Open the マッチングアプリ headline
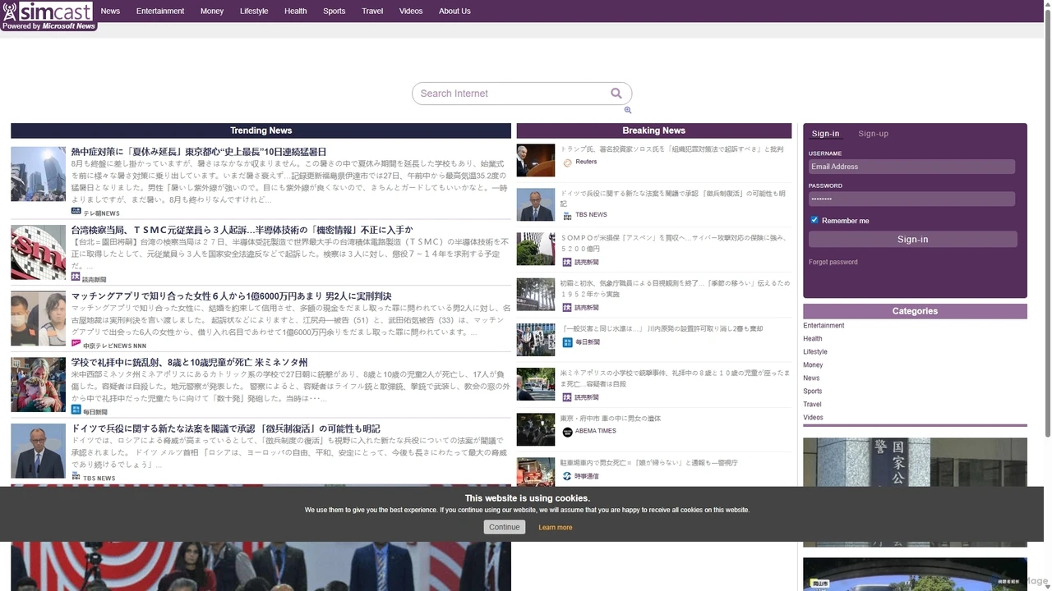This screenshot has width=1052, height=591. (232, 296)
